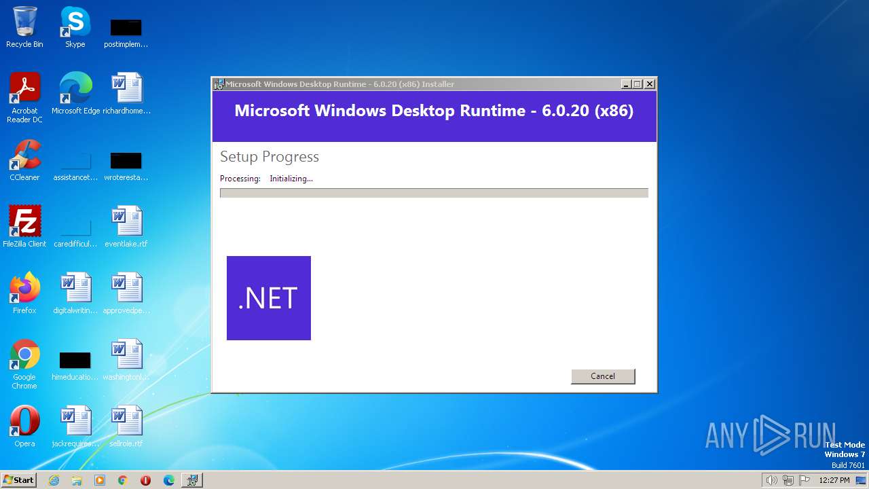The width and height of the screenshot is (869, 489).
Task: Click the Setup Progress bar
Action: pos(434,193)
